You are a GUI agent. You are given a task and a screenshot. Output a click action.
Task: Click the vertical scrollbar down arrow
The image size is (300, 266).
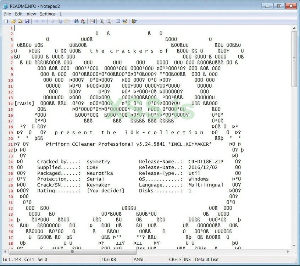294,245
